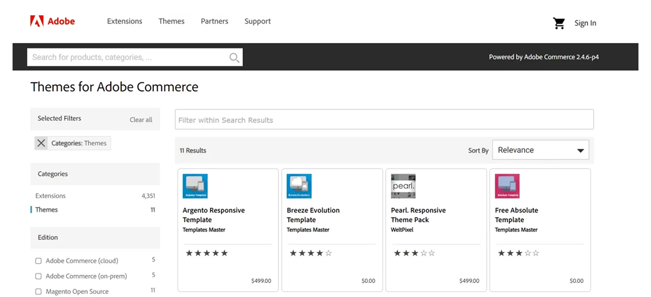Open the shopping cart icon
The width and height of the screenshot is (651, 297).
(x=559, y=23)
